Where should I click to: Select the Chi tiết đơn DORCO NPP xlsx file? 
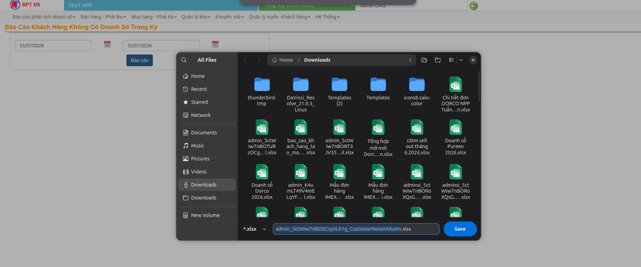tap(456, 94)
